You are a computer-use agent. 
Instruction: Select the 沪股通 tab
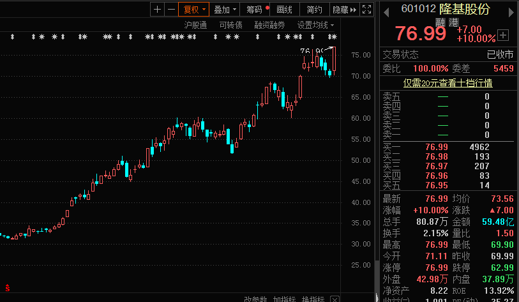pyautogui.click(x=195, y=25)
